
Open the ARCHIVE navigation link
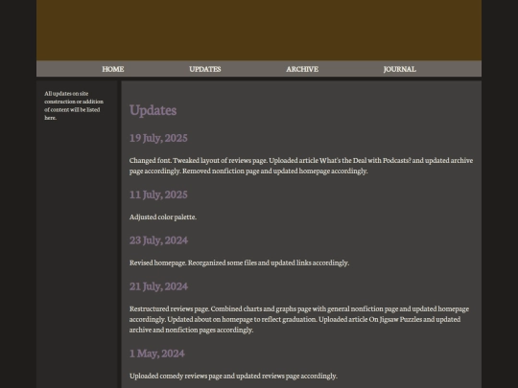[x=302, y=69]
